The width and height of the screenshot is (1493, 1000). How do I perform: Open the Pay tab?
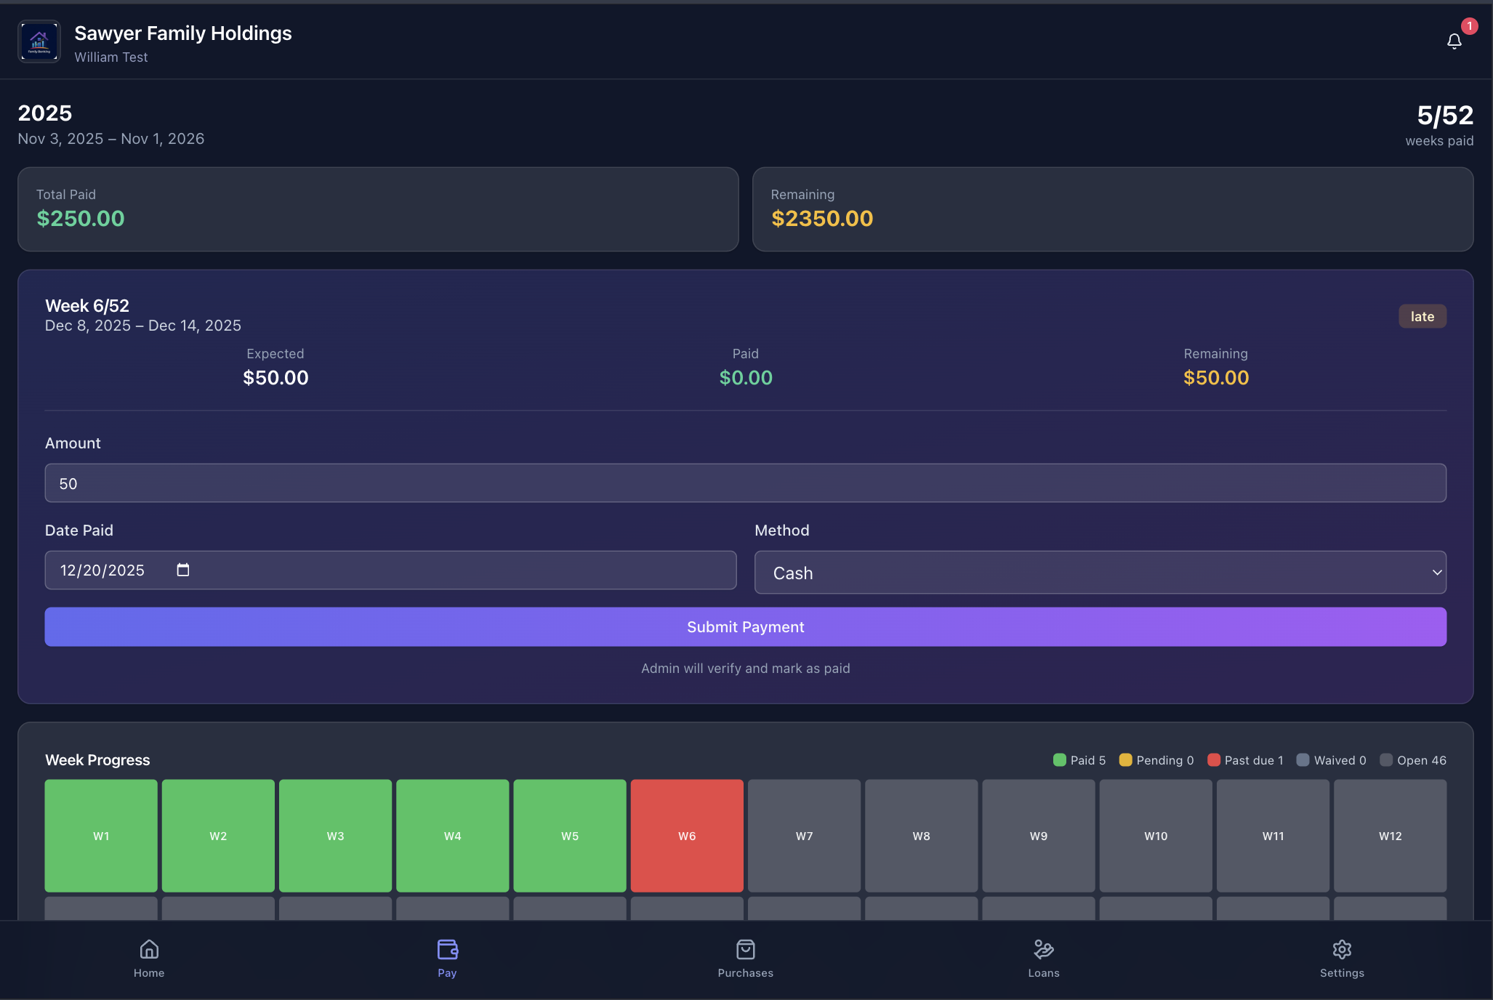[x=448, y=959]
